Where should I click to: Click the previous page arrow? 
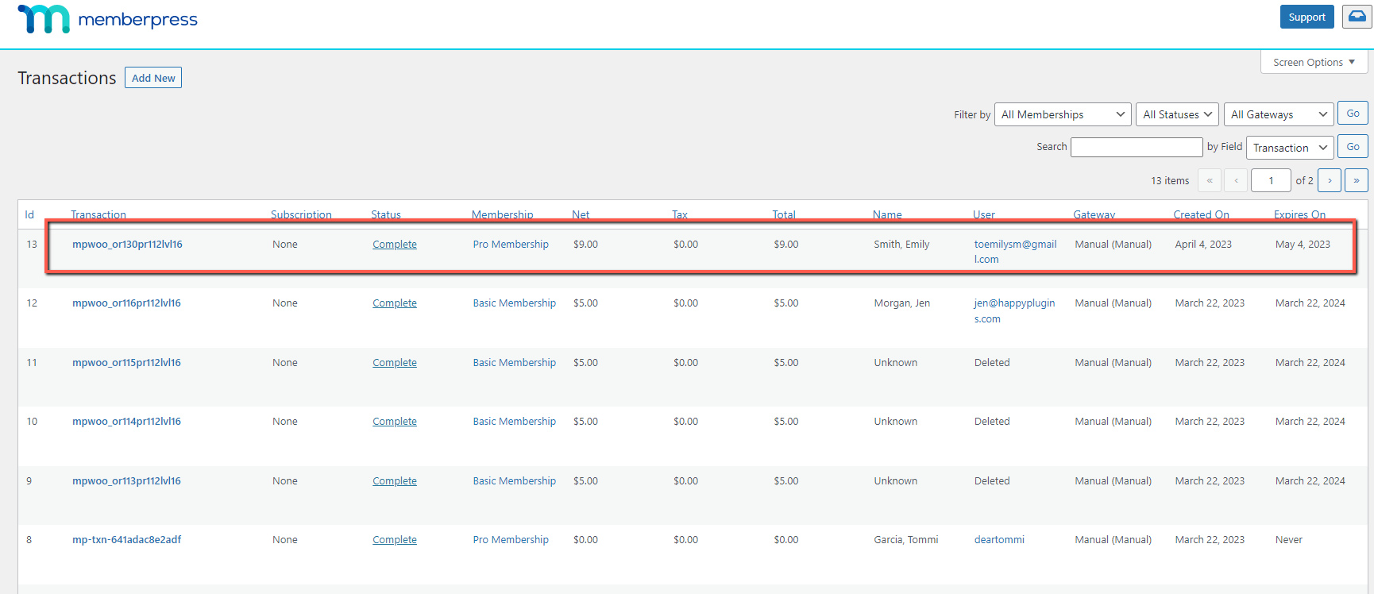click(x=1236, y=180)
